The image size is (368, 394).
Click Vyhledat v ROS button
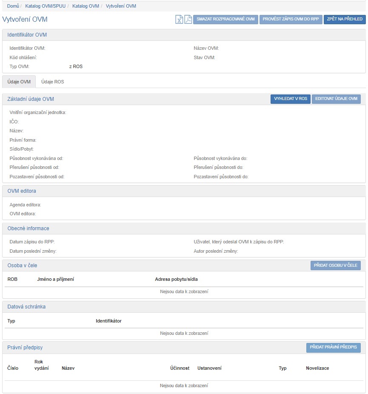coord(290,99)
